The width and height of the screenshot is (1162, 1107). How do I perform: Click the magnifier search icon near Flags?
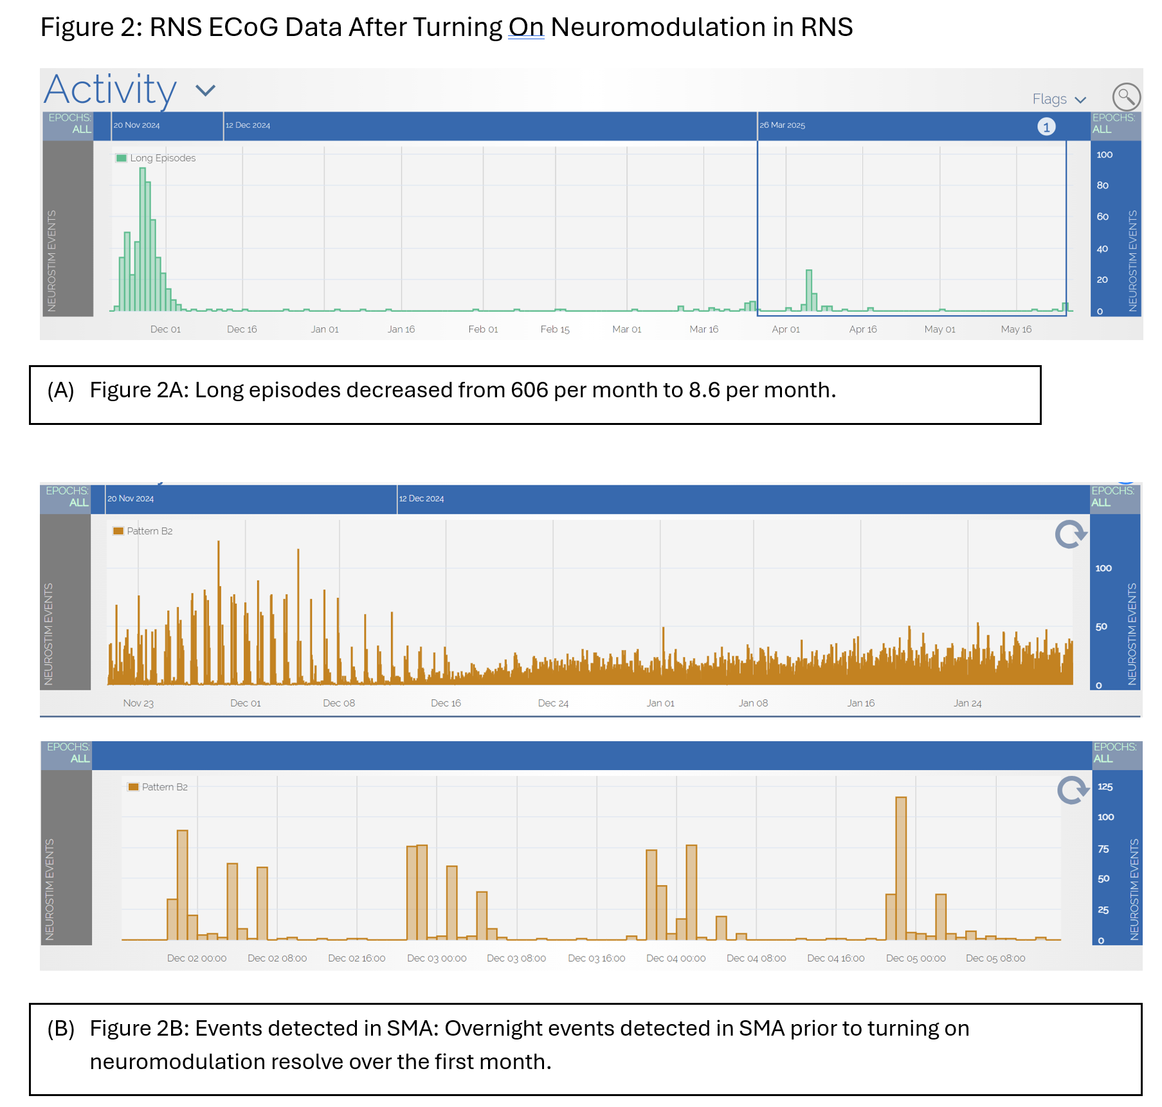[x=1126, y=97]
